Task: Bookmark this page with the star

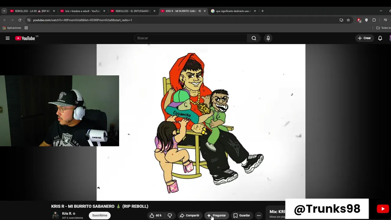Action: pos(348,20)
